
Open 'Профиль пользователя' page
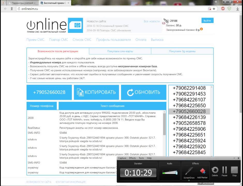coord(113,40)
